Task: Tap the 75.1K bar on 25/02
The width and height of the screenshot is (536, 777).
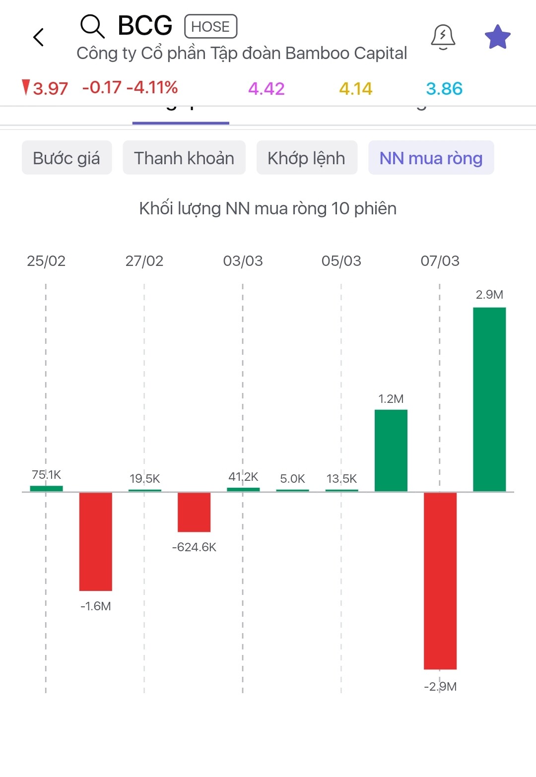Action: coord(46,488)
